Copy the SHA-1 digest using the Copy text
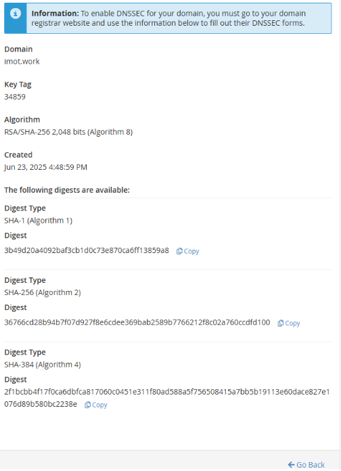 191,252
